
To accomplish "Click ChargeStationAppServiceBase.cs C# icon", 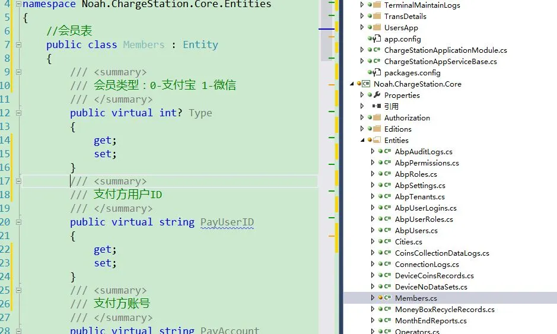I will click(377, 61).
